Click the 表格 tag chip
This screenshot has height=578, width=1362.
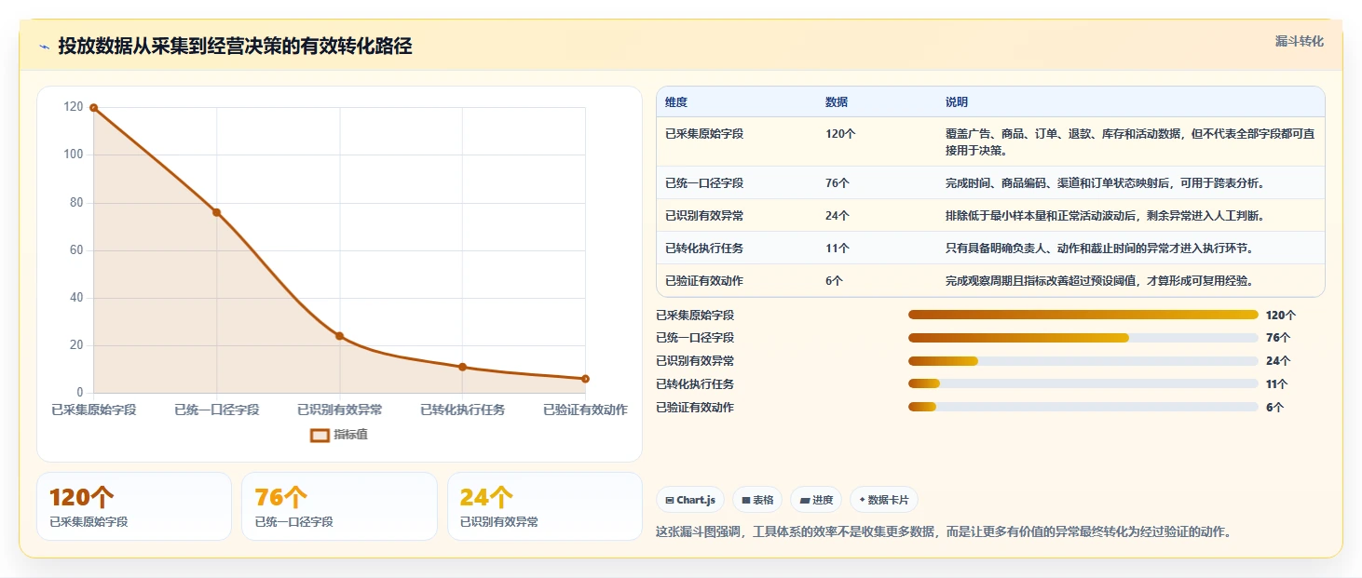pos(757,500)
